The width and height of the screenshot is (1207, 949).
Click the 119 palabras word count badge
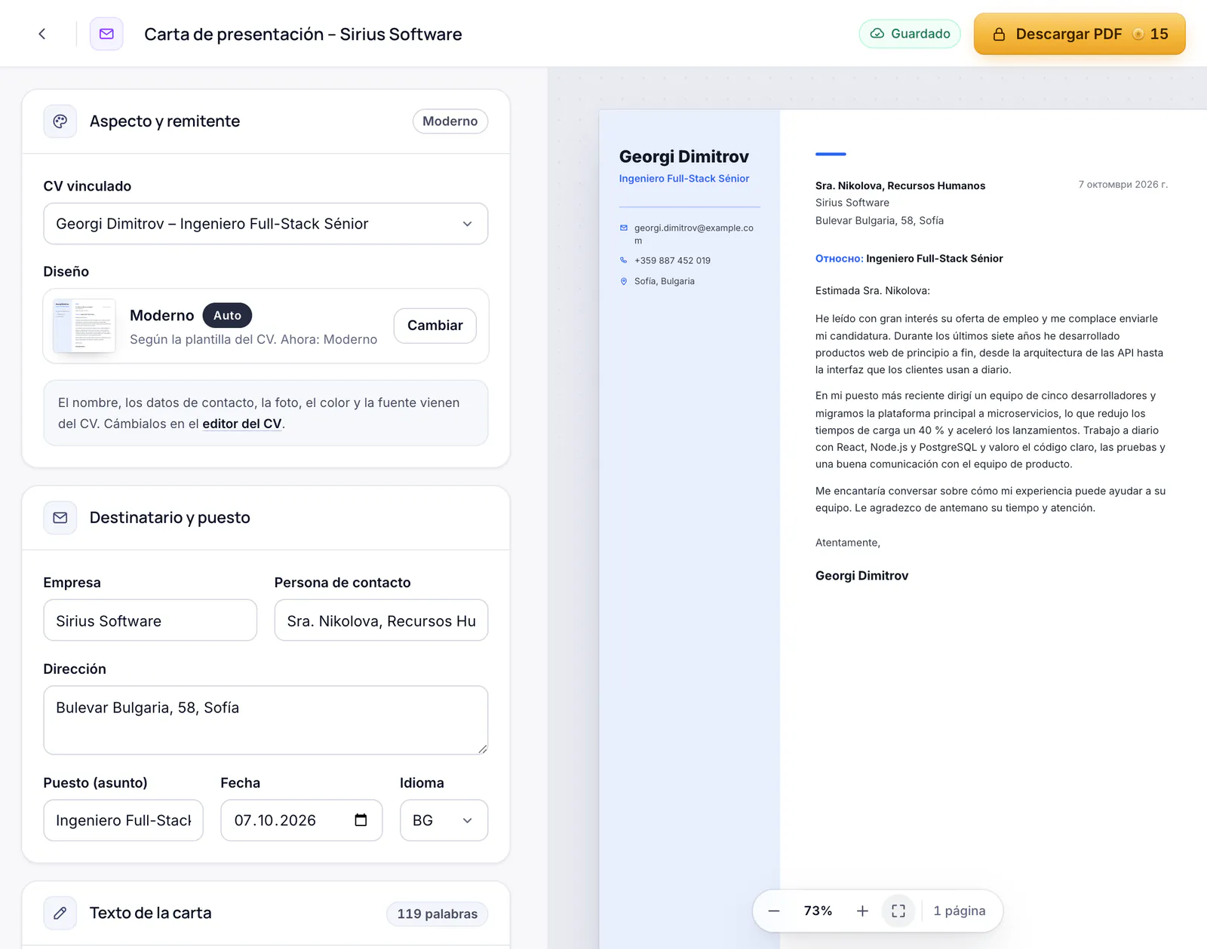click(438, 914)
